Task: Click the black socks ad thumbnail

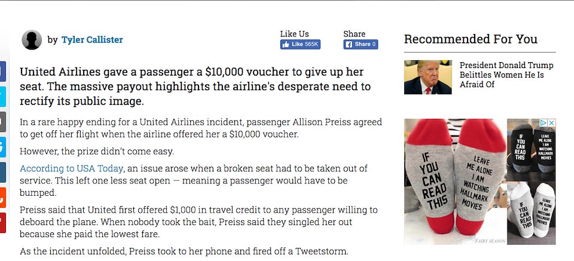Action: 531,150
